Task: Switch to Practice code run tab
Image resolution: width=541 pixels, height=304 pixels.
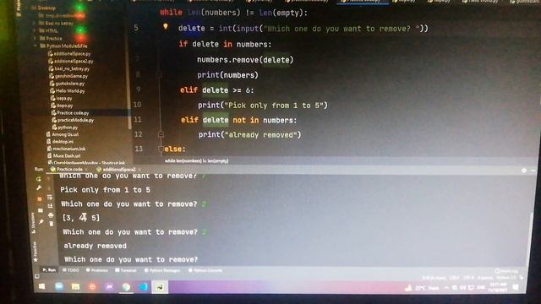Action: click(x=67, y=169)
